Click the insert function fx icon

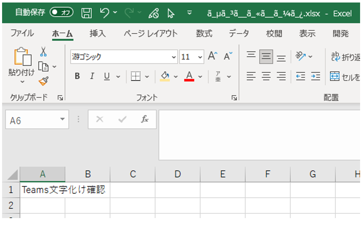pos(145,119)
